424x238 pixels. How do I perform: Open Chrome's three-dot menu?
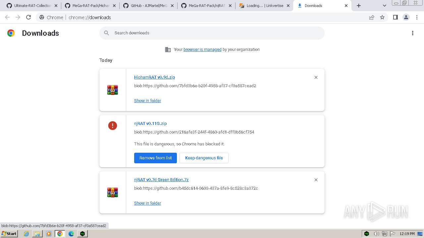pos(417,17)
